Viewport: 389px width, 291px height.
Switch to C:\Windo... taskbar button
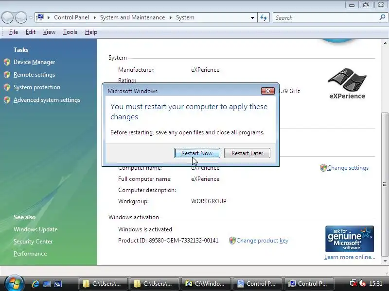point(206,284)
